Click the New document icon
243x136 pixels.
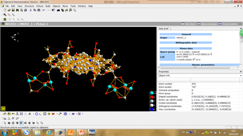5,10
